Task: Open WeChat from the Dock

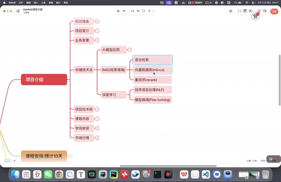Action: pos(48,174)
